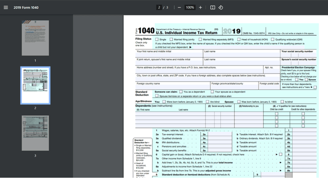The height and width of the screenshot is (179, 328).
Task: Check the Single filing status box
Action: click(x=157, y=39)
